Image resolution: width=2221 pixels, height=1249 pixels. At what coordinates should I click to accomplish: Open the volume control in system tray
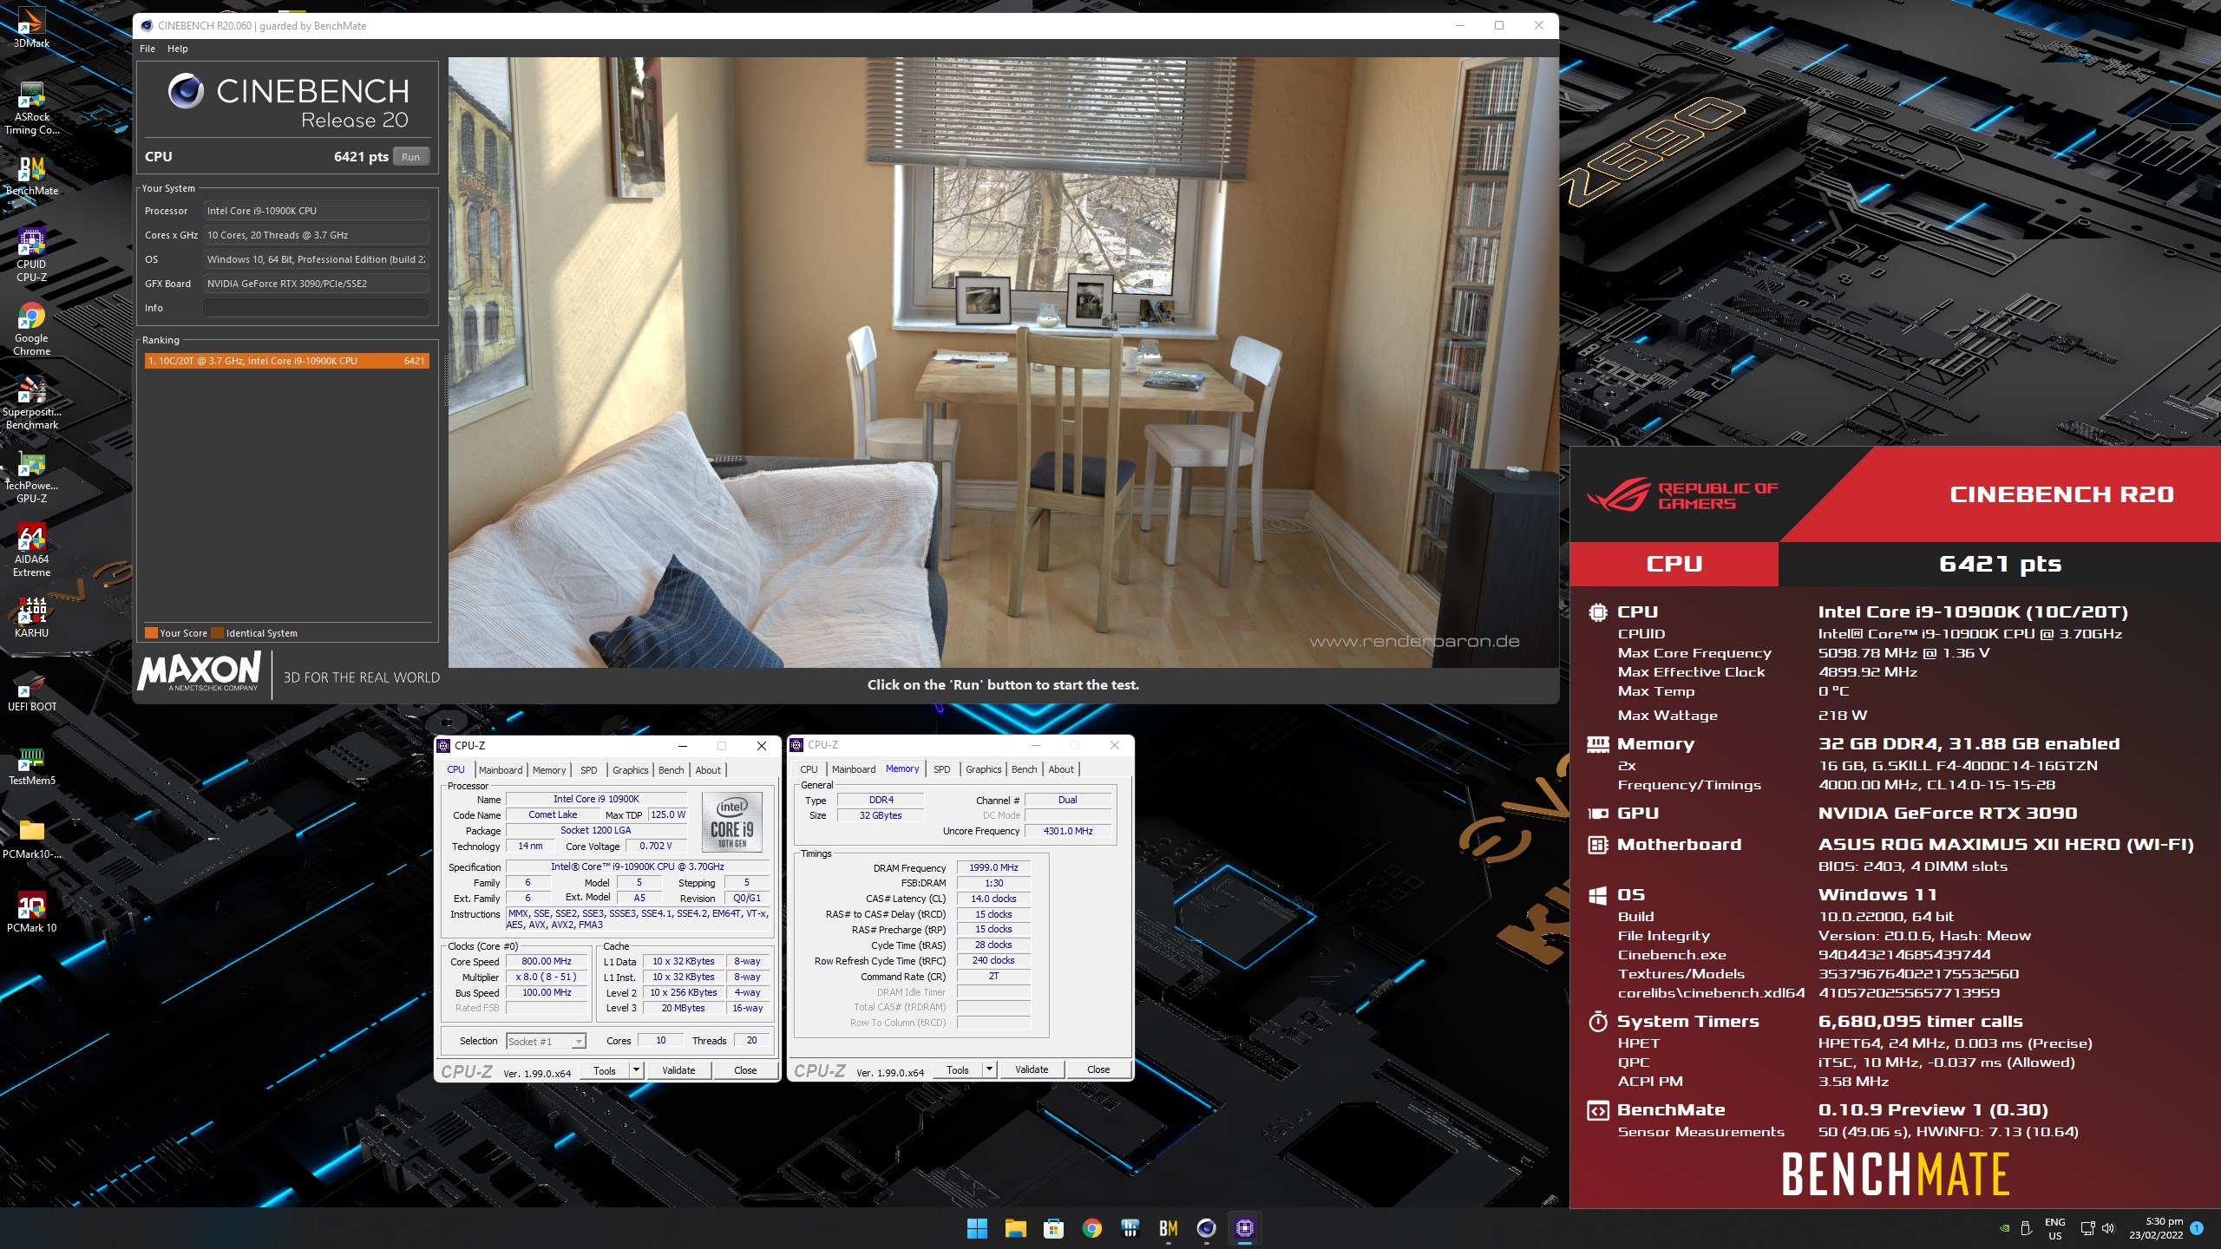[2109, 1228]
